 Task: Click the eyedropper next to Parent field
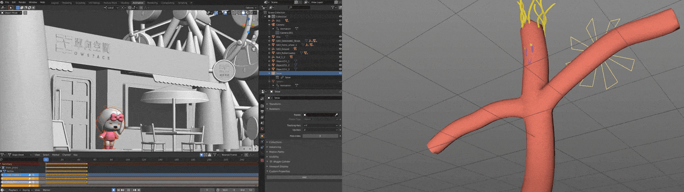336,115
